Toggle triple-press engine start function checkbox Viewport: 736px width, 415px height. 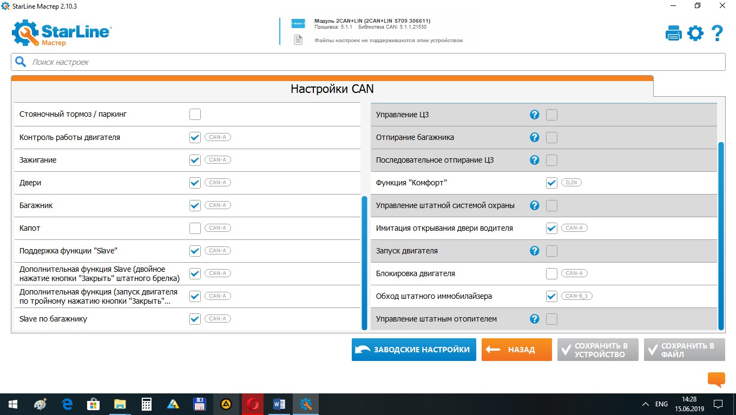click(x=195, y=296)
